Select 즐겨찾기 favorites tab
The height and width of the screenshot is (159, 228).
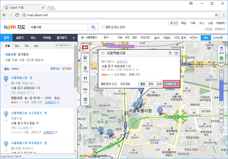point(62,38)
